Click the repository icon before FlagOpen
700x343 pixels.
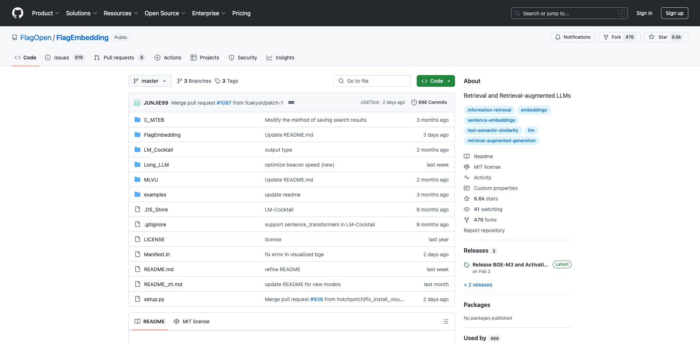(15, 38)
